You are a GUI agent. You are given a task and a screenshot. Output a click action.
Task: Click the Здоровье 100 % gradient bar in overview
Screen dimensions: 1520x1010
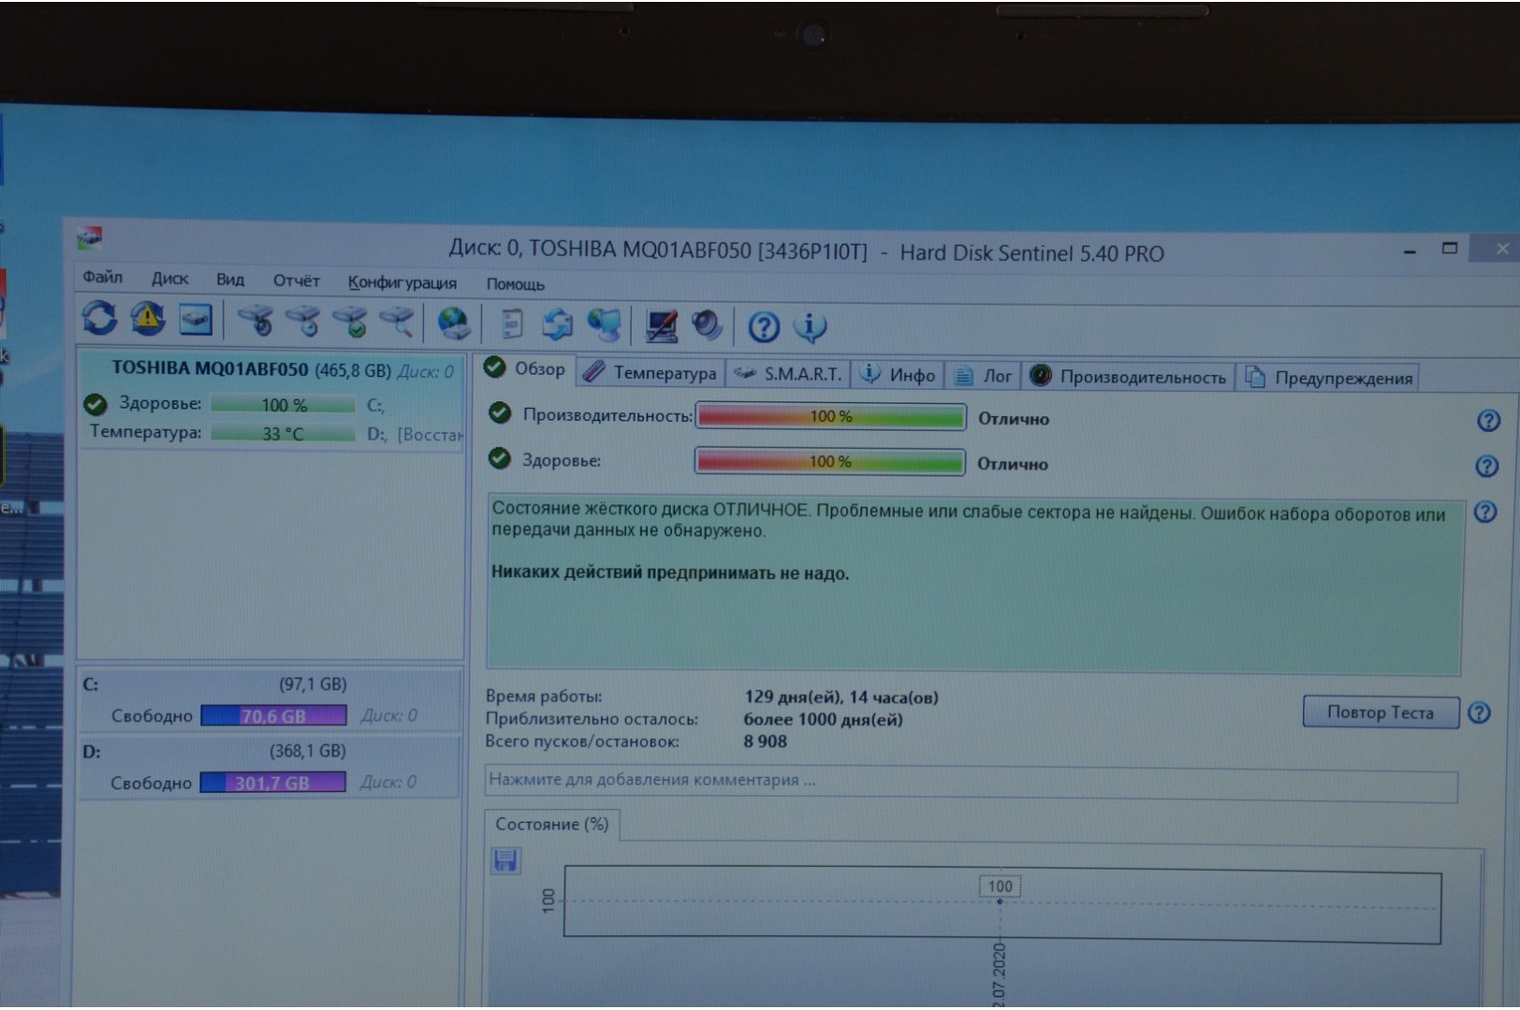point(829,462)
